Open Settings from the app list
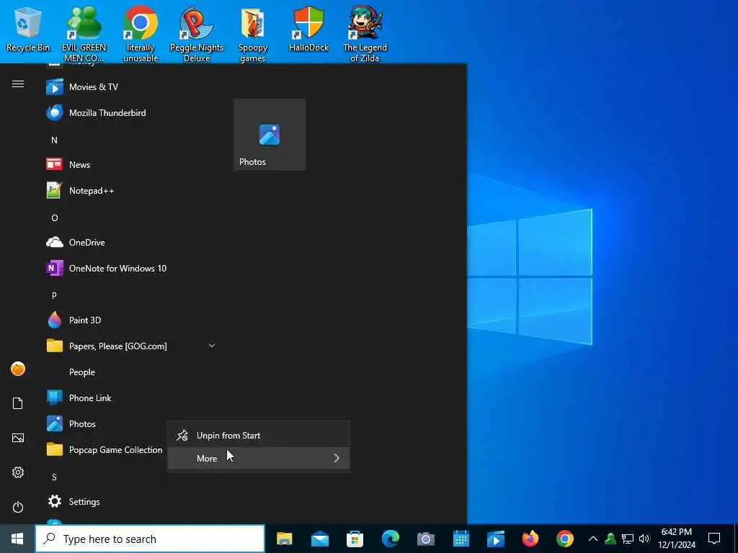The image size is (738, 553). [132, 502]
